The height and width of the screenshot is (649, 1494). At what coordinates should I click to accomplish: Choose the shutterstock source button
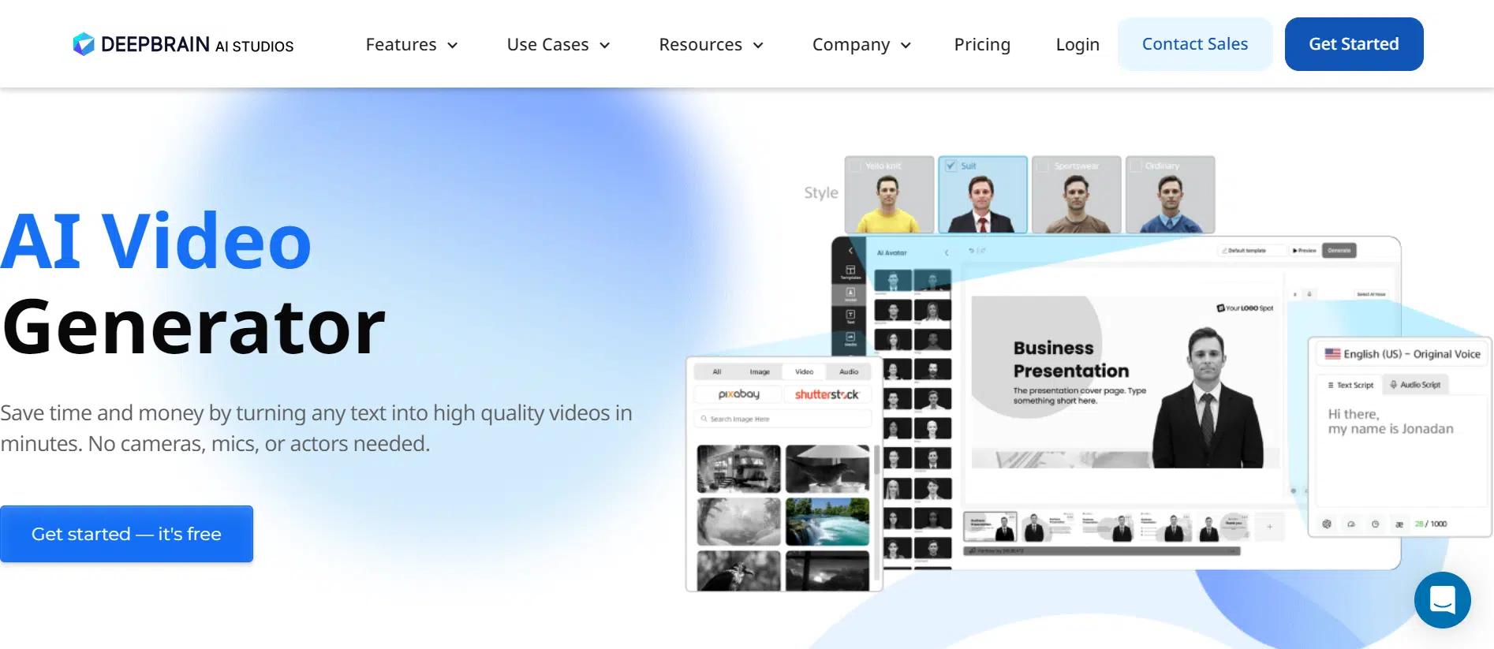pyautogui.click(x=827, y=394)
